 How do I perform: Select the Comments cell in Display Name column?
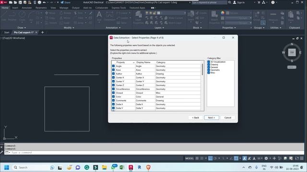145,100
